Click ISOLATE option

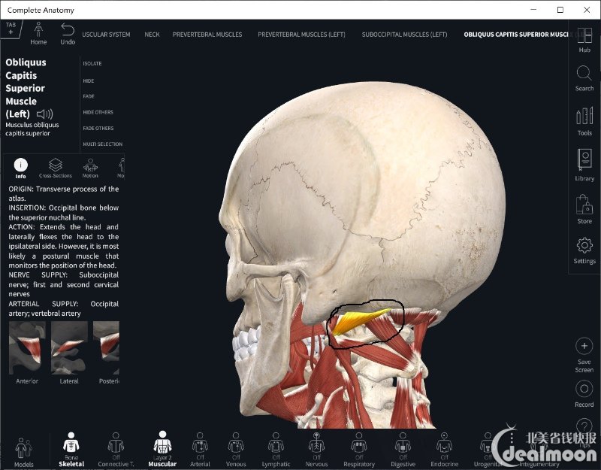[x=92, y=64]
